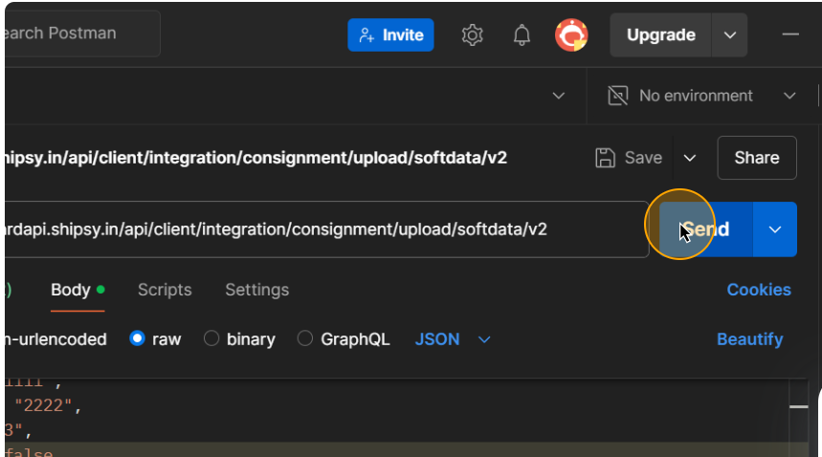Click the editor vertical scrollbar
The width and height of the screenshot is (822, 457).
798,418
